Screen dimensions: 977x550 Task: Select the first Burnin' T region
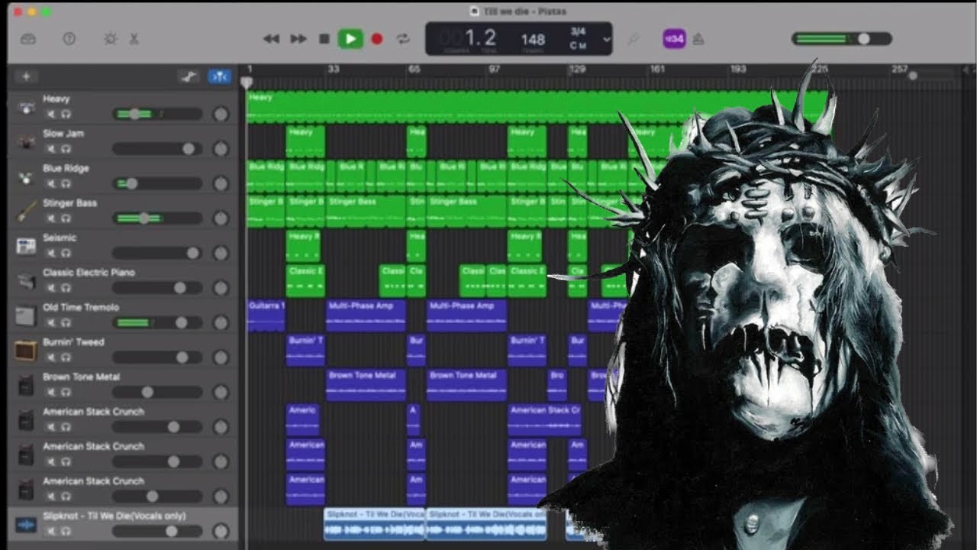[305, 351]
